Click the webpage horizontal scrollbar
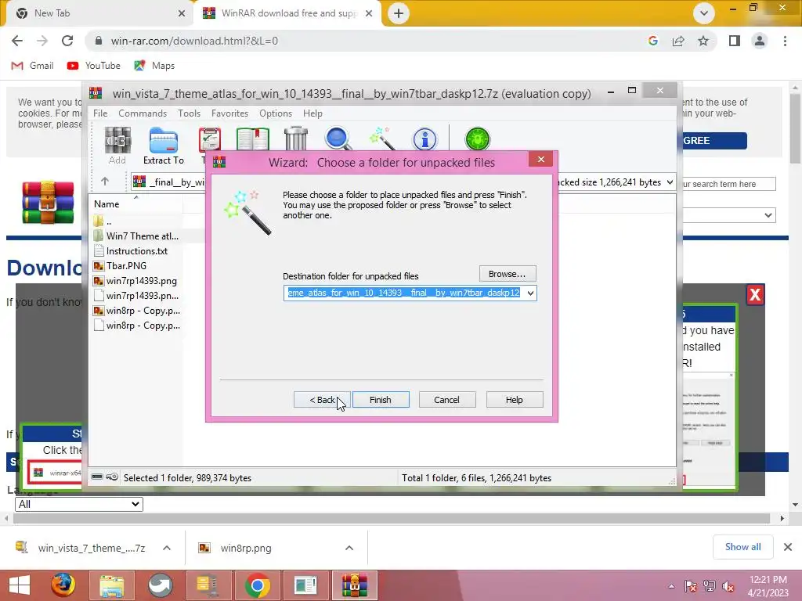The height and width of the screenshot is (601, 802). 392,518
